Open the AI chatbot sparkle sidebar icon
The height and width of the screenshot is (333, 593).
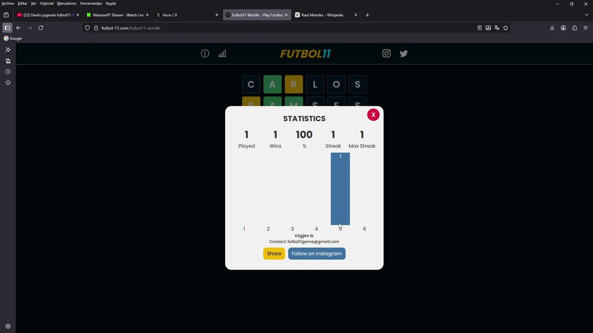(8, 49)
